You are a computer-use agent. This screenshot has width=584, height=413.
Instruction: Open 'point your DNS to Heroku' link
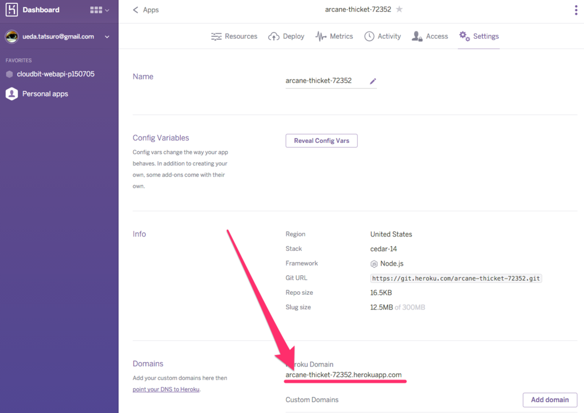pos(166,389)
